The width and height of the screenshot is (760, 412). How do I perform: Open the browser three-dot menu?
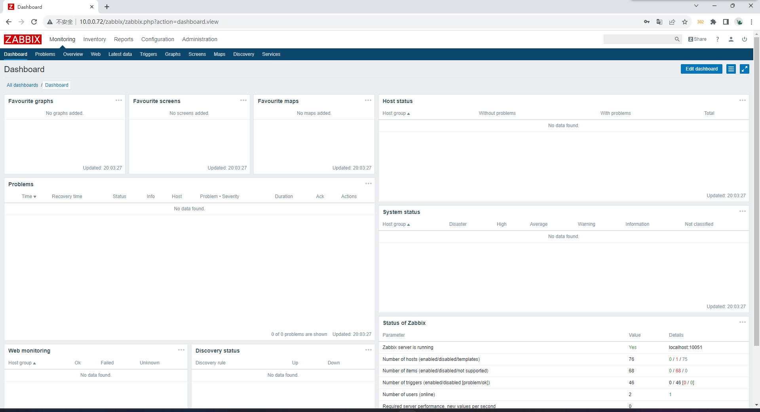point(751,22)
